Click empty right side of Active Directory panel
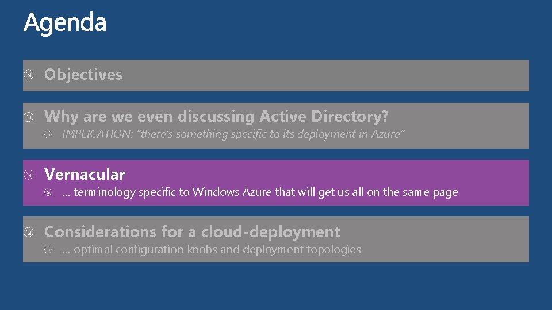 pos(471,123)
